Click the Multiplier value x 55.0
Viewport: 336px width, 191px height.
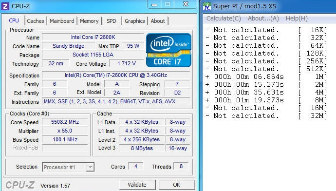coord(65,131)
